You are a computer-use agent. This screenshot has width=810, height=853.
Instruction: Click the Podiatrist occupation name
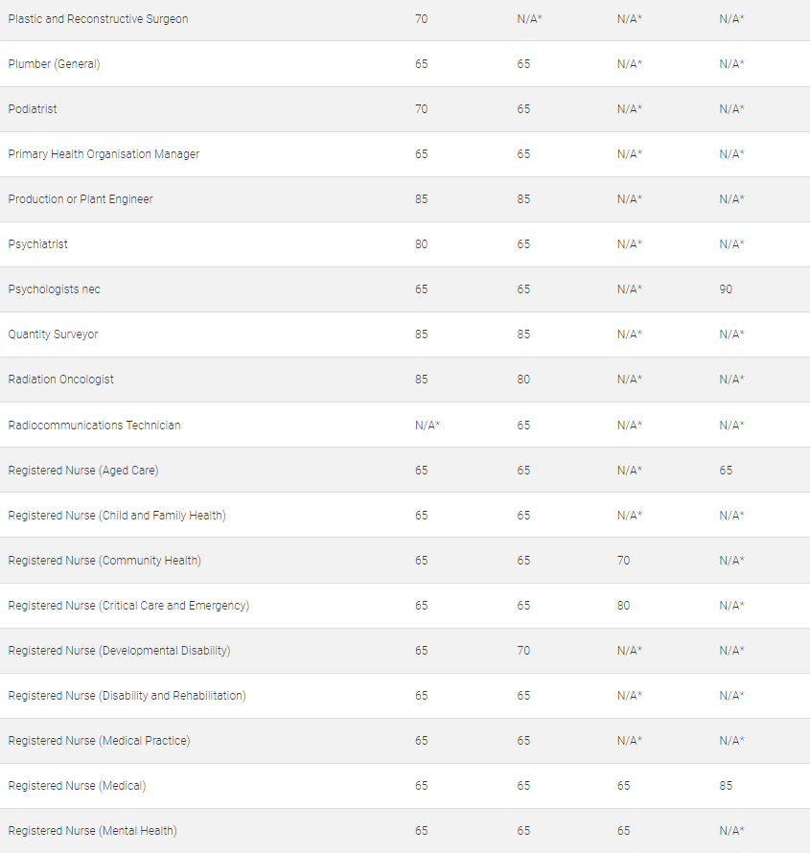(x=33, y=109)
